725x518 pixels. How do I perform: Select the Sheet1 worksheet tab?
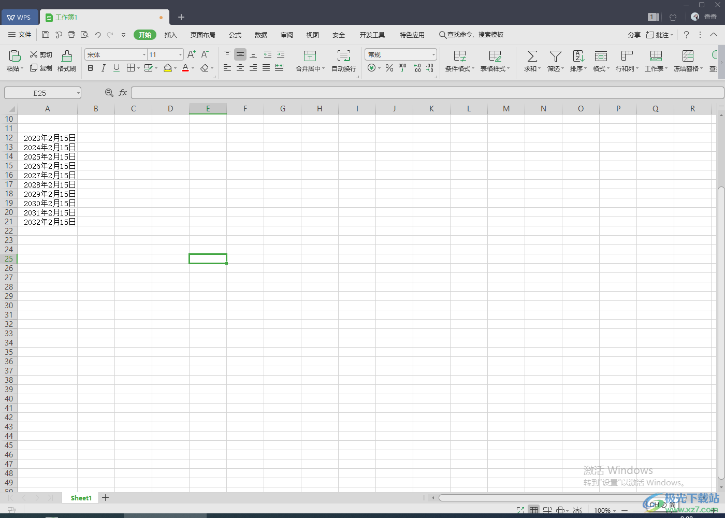81,498
